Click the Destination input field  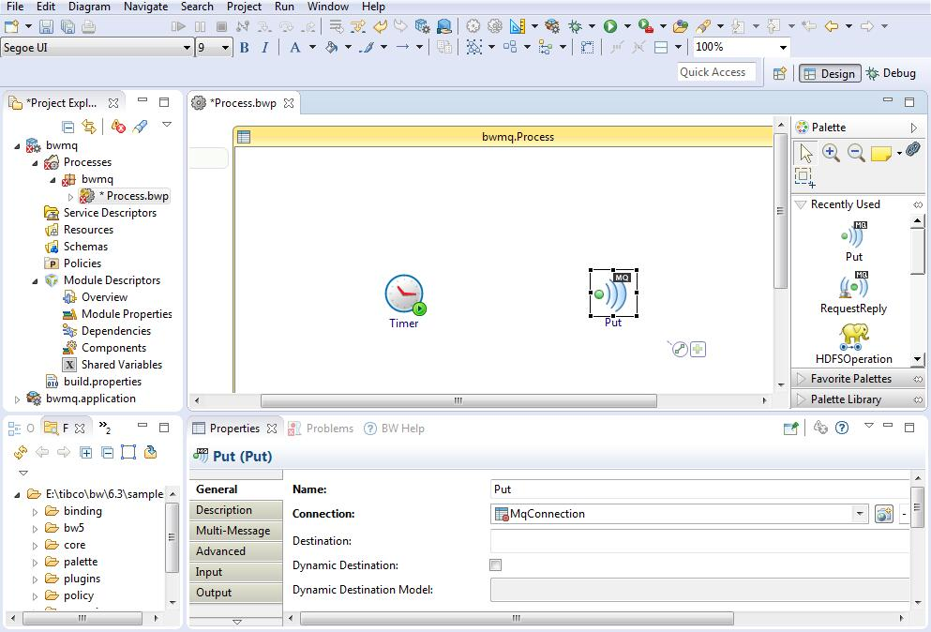(700, 540)
